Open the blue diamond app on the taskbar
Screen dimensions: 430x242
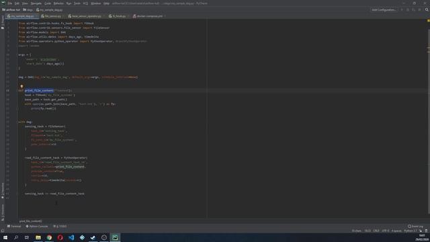click(82, 237)
